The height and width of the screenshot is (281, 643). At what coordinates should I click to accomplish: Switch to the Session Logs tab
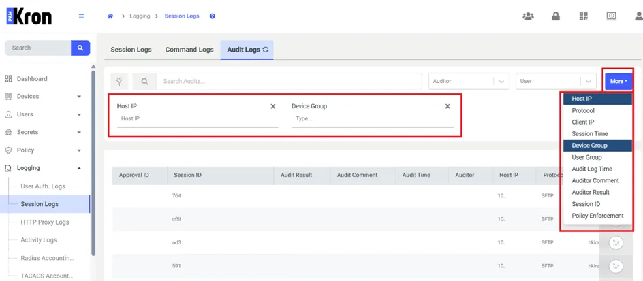coord(131,50)
